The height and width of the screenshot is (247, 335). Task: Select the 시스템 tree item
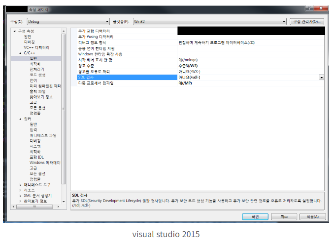pyautogui.click(x=35, y=146)
